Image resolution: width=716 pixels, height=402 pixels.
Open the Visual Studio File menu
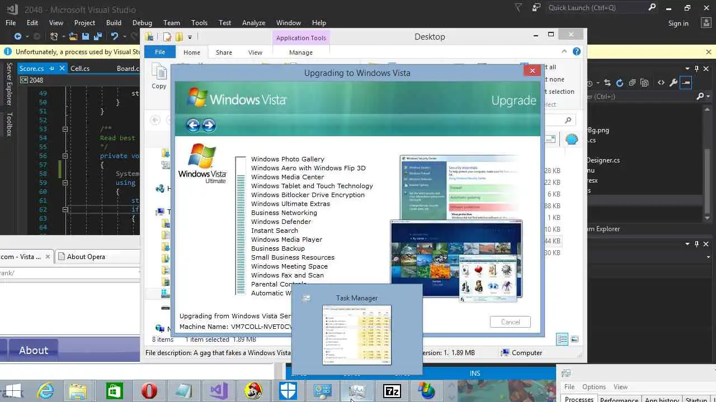click(11, 23)
